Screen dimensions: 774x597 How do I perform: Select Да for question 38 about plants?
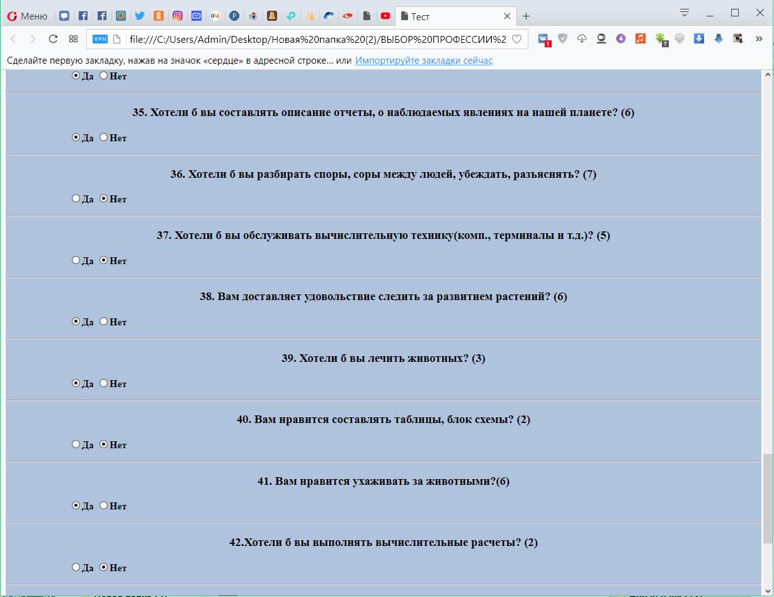pos(76,321)
